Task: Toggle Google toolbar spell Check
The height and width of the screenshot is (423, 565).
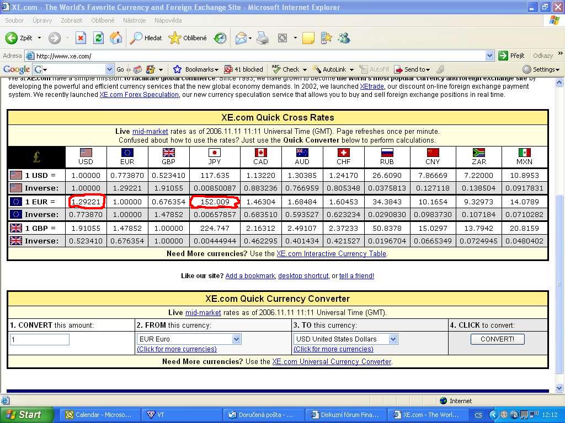Action: (286, 69)
